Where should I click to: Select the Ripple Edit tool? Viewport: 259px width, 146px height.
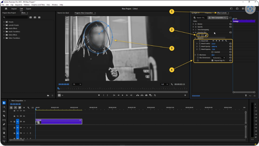(4, 111)
